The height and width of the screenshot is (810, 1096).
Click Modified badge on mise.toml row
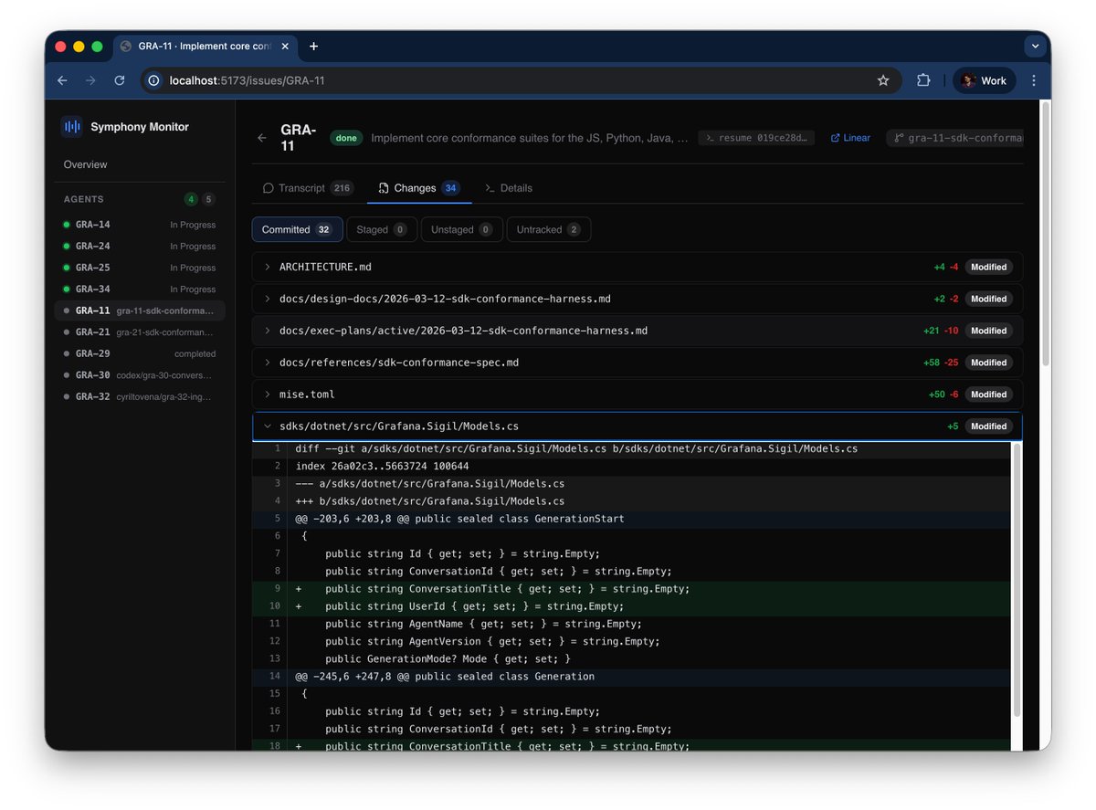point(988,394)
